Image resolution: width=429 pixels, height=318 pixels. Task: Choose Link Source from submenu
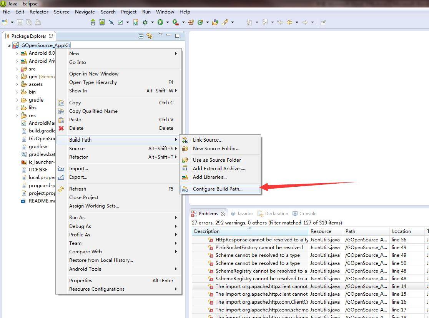coord(220,140)
